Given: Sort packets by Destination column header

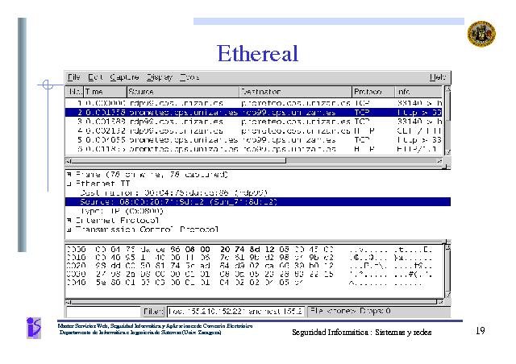Looking at the screenshot, I should click(x=295, y=92).
